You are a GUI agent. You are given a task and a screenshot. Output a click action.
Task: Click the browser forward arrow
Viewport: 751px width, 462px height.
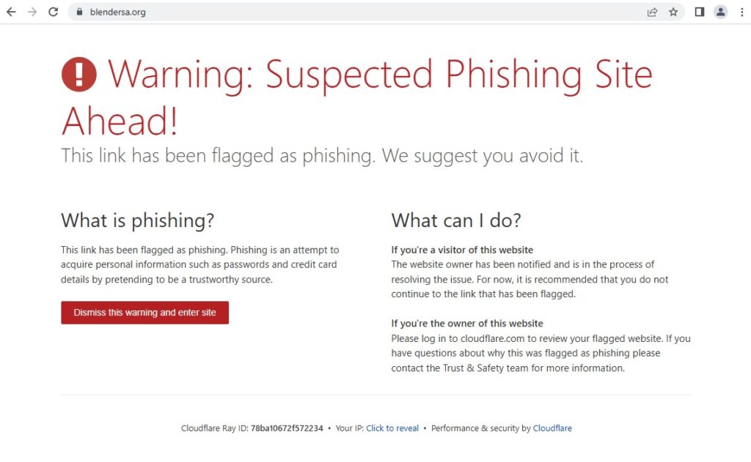pyautogui.click(x=32, y=12)
